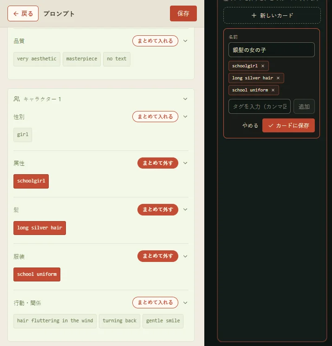Remove schoolgirl tag from the card

coord(263,66)
